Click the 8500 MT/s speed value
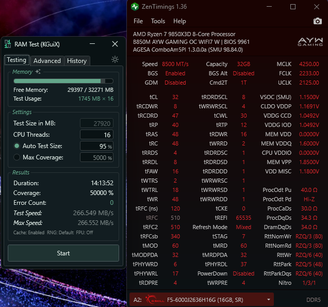This screenshot has width=328, height=307. click(x=175, y=64)
